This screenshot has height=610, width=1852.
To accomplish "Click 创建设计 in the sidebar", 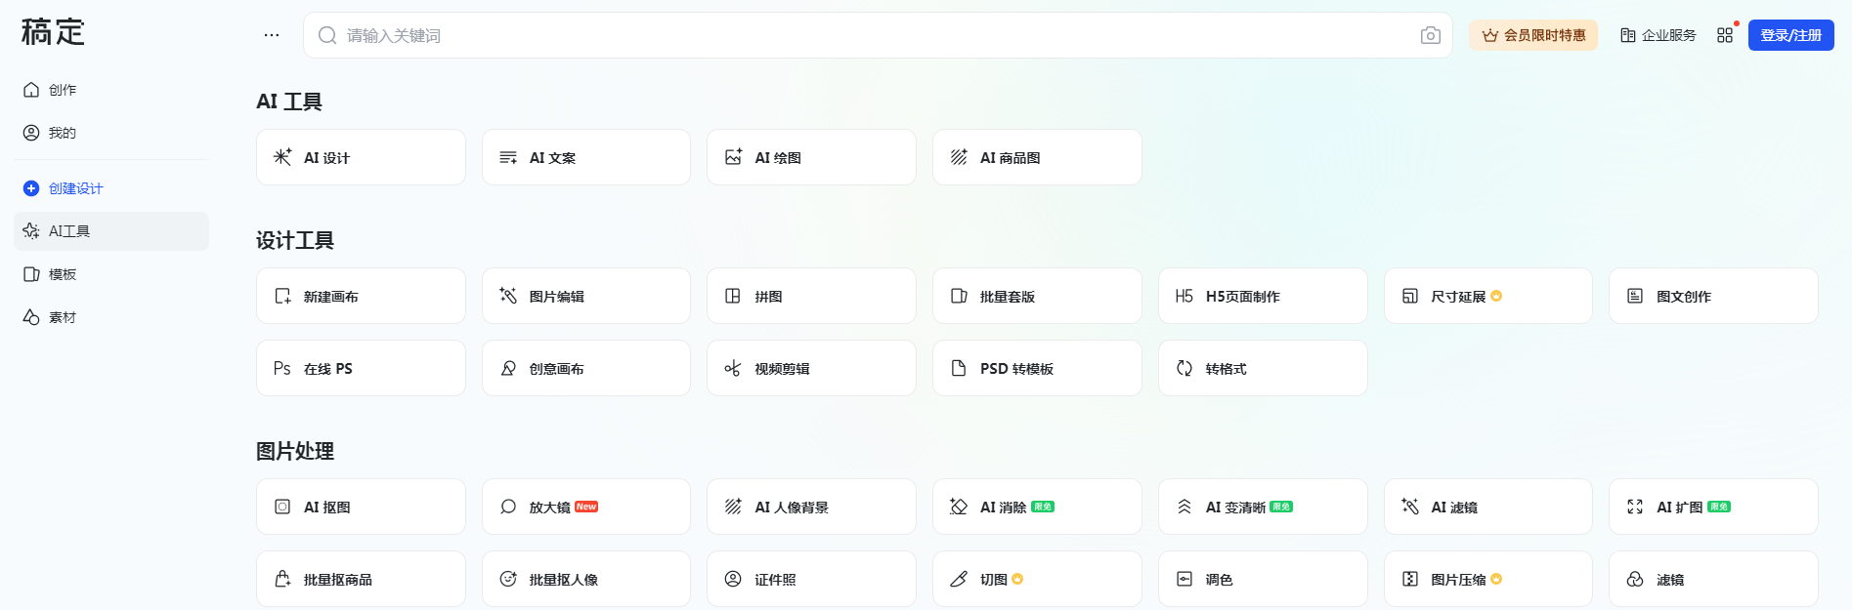I will click(x=75, y=188).
